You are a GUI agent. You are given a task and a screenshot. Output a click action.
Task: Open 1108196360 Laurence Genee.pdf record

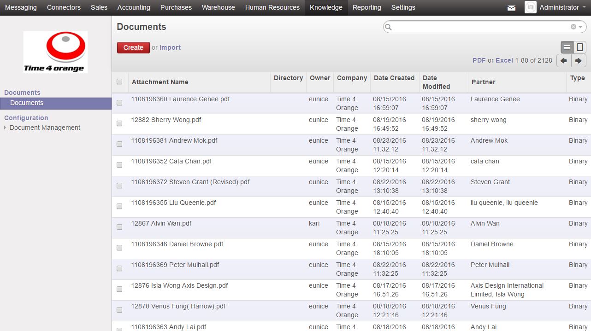[180, 99]
